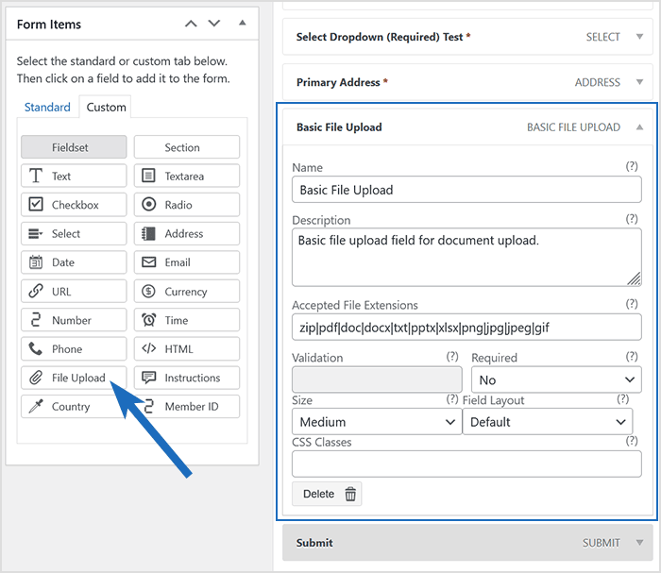
Task: Click the Currency dollar icon
Action: pos(148,292)
